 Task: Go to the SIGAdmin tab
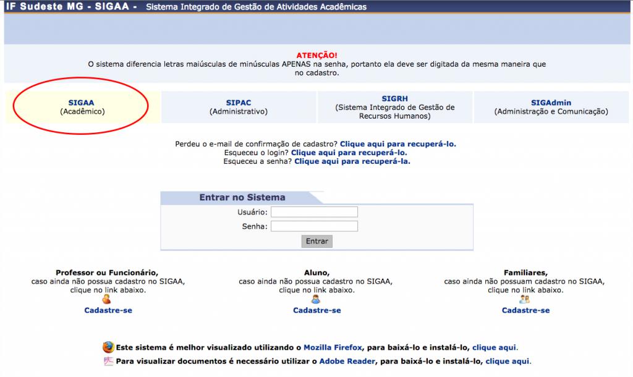551,107
